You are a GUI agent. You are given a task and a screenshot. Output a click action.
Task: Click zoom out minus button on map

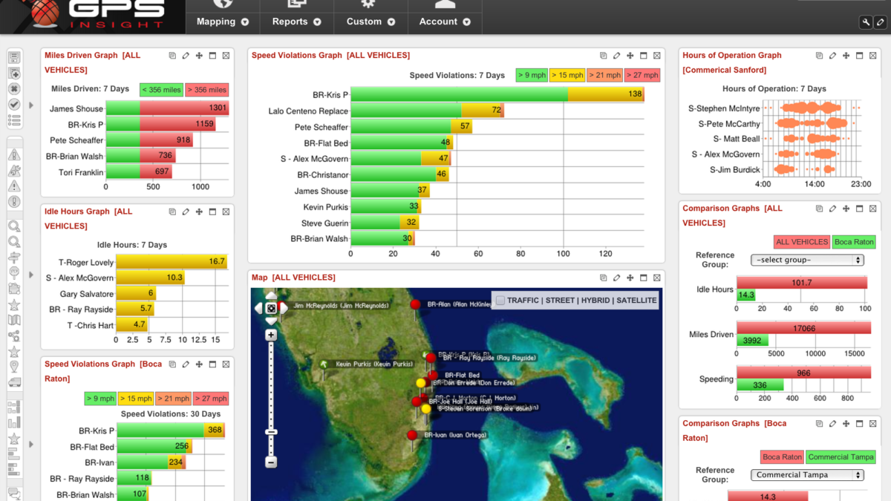pyautogui.click(x=271, y=462)
